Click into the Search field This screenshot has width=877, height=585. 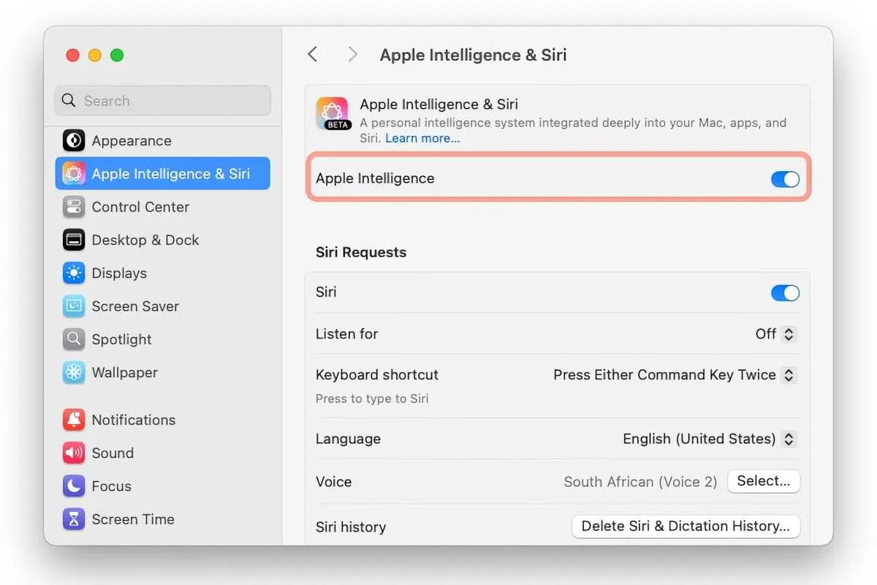click(x=163, y=101)
